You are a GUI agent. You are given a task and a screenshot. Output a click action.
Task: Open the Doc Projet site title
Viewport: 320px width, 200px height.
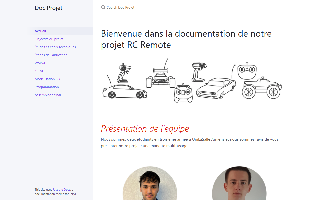tap(49, 8)
